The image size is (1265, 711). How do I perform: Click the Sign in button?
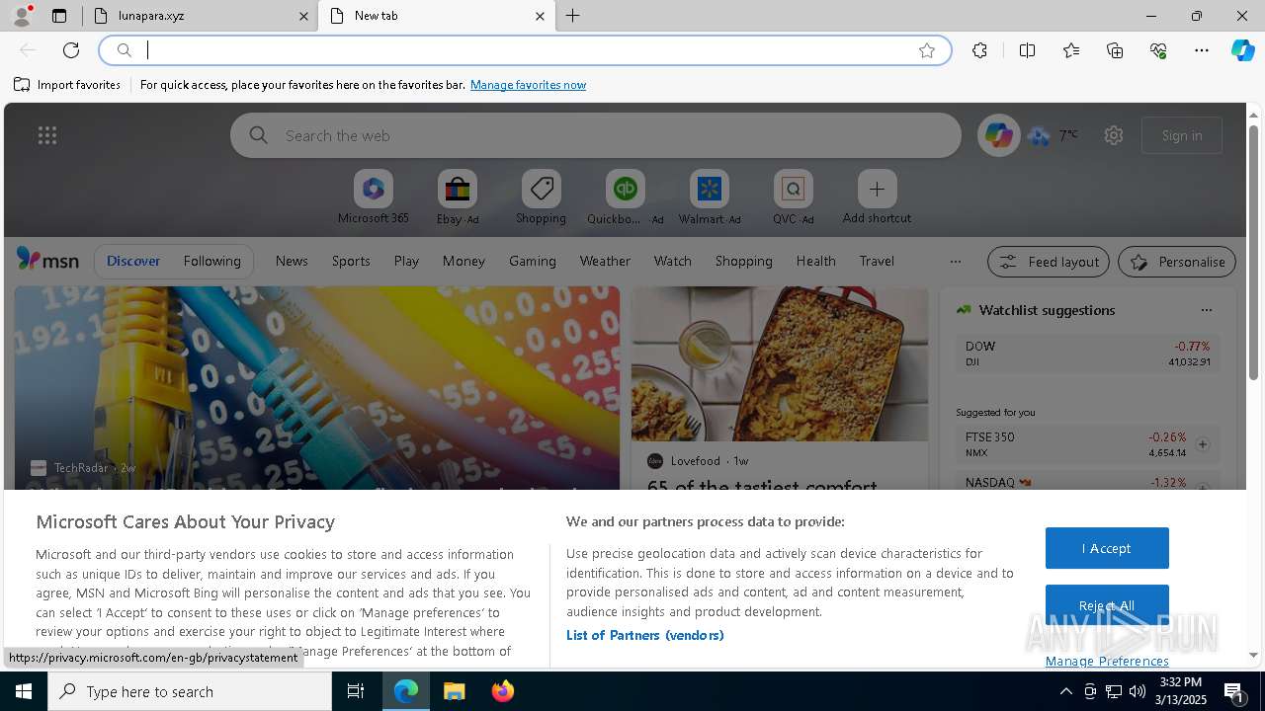point(1182,135)
